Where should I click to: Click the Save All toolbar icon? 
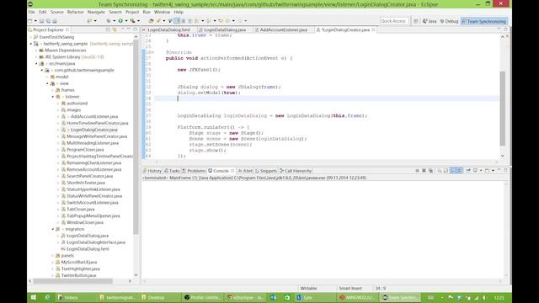[48, 21]
